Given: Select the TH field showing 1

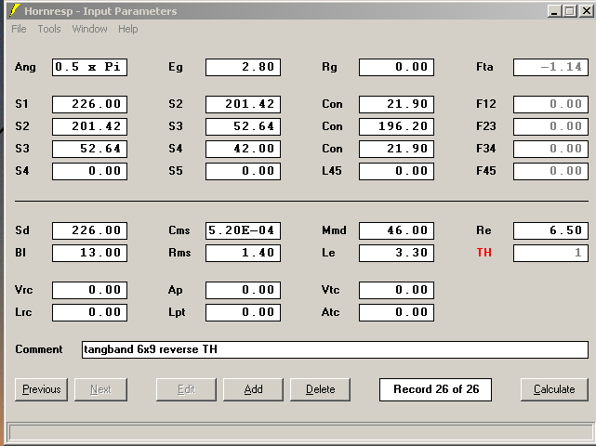Looking at the screenshot, I should [550, 254].
